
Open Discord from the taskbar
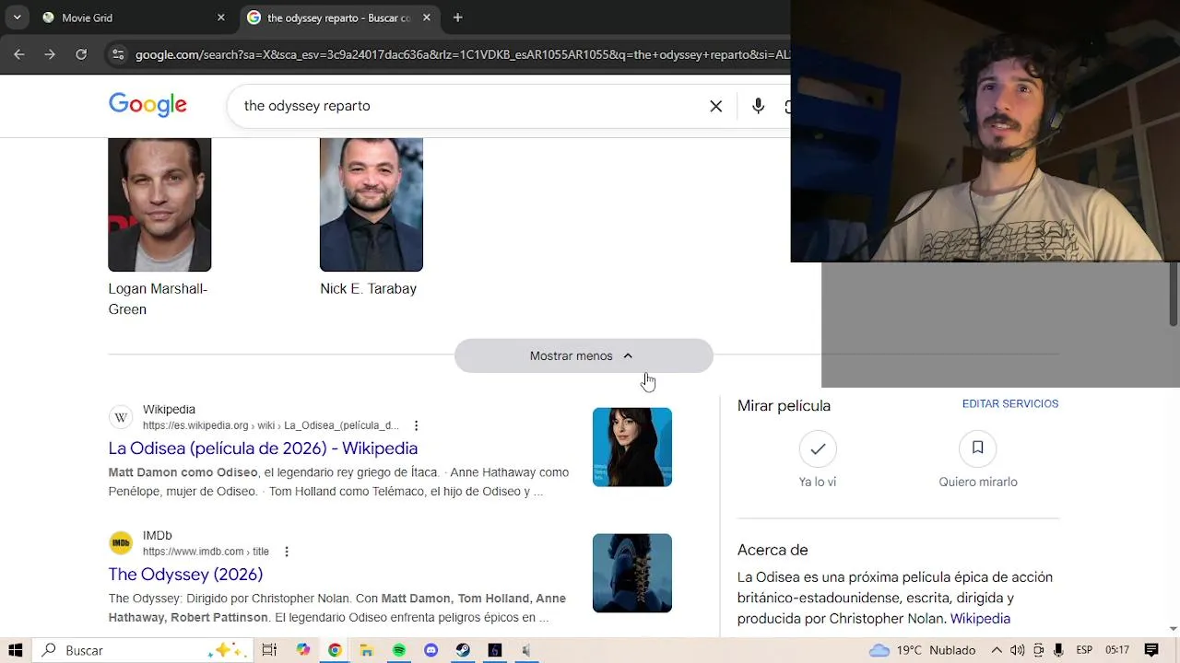pyautogui.click(x=431, y=650)
